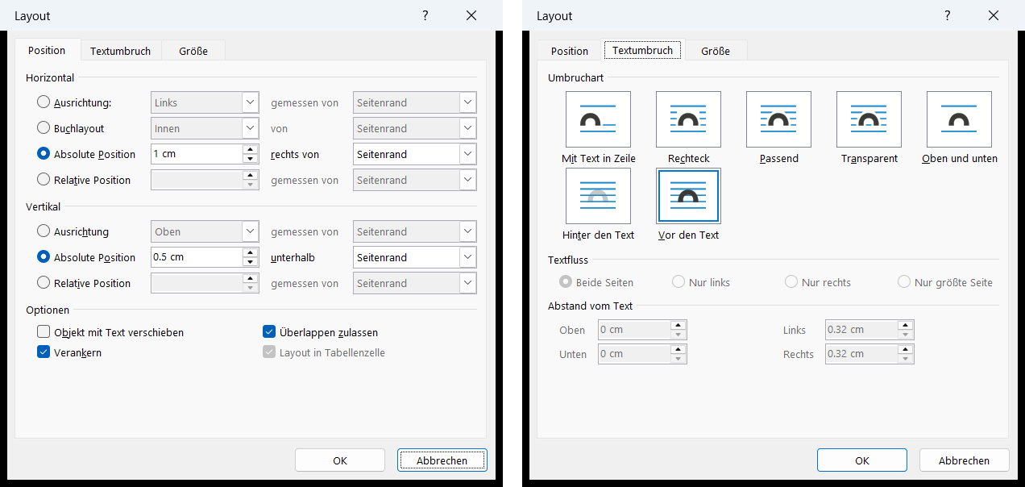The image size is (1025, 487).
Task: Toggle 'Layout in Tabellenzelle' checkbox
Action: point(269,352)
